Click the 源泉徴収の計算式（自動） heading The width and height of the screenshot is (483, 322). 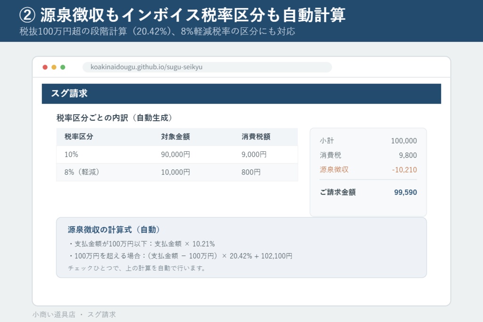pyautogui.click(x=114, y=230)
